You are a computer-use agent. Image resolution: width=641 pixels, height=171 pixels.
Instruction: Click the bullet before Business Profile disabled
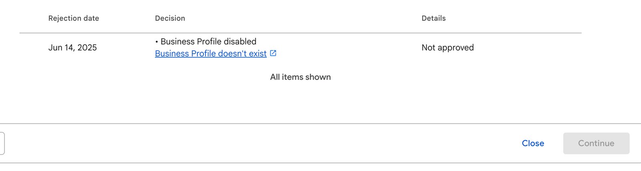(157, 42)
